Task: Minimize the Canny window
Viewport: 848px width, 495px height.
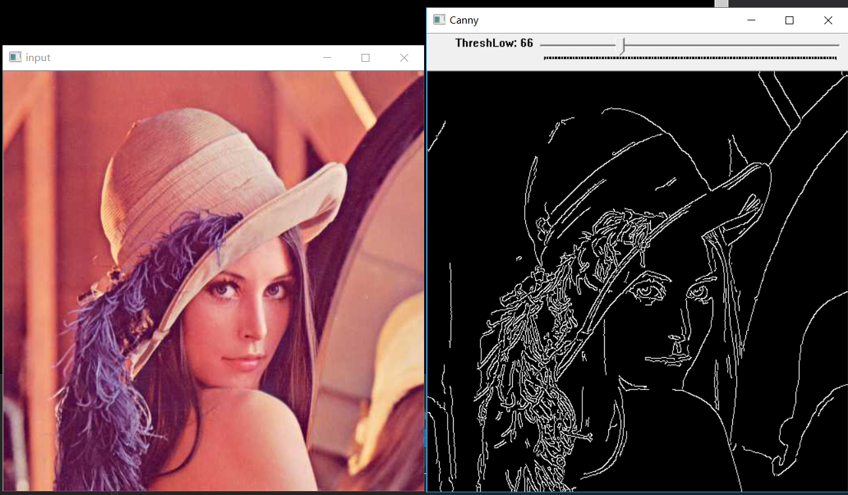Action: (751, 20)
